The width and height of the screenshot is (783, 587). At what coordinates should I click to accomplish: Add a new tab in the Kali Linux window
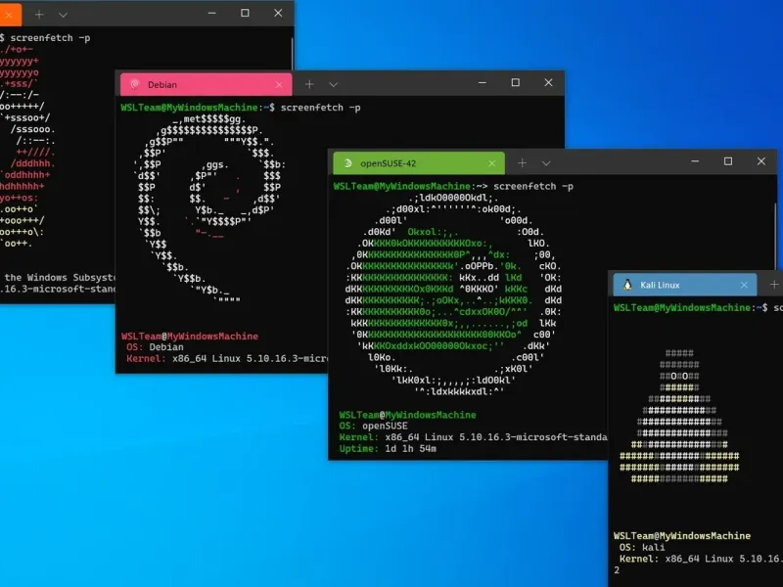tap(774, 285)
